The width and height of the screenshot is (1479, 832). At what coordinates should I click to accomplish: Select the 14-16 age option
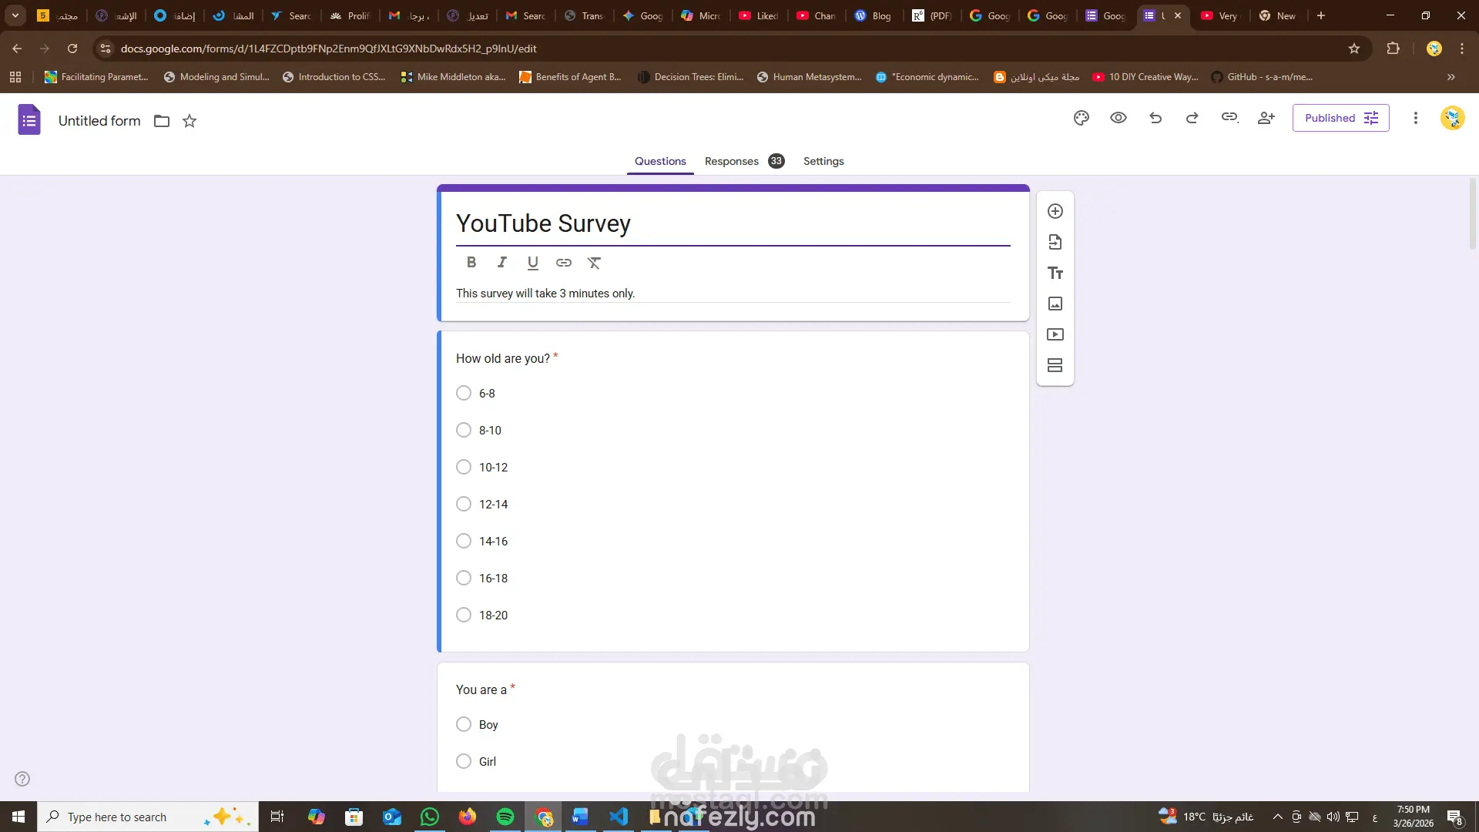pyautogui.click(x=464, y=541)
